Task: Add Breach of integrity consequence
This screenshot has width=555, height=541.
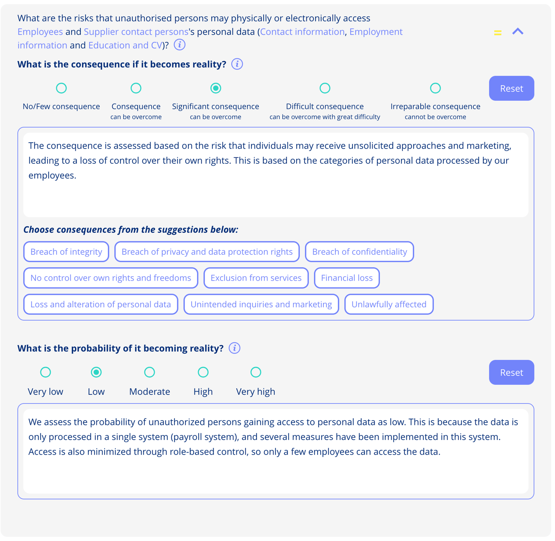Action: (x=66, y=252)
